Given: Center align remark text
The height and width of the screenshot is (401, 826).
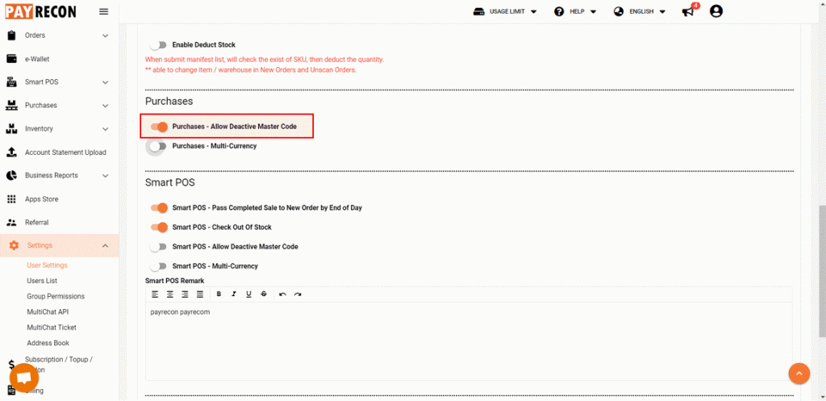Looking at the screenshot, I should click(x=170, y=294).
